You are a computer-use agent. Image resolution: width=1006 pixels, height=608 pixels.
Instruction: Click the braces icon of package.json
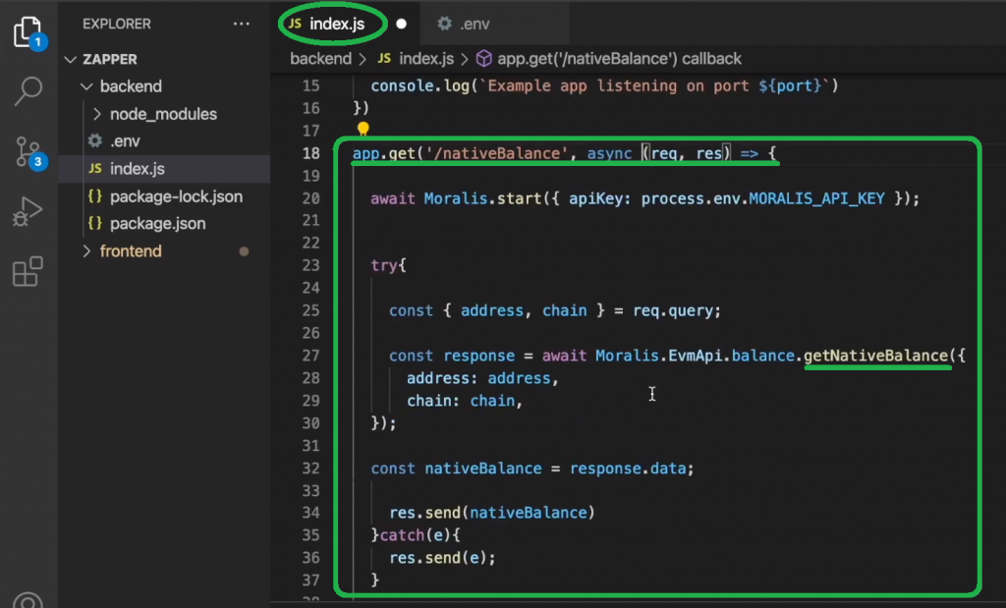click(95, 223)
